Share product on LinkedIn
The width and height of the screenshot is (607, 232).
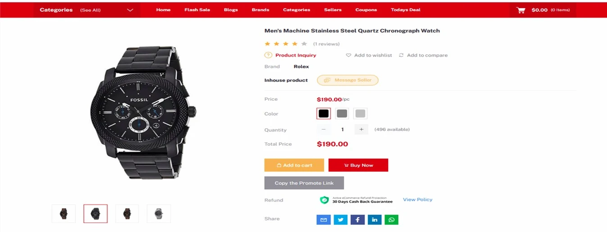[375, 219]
